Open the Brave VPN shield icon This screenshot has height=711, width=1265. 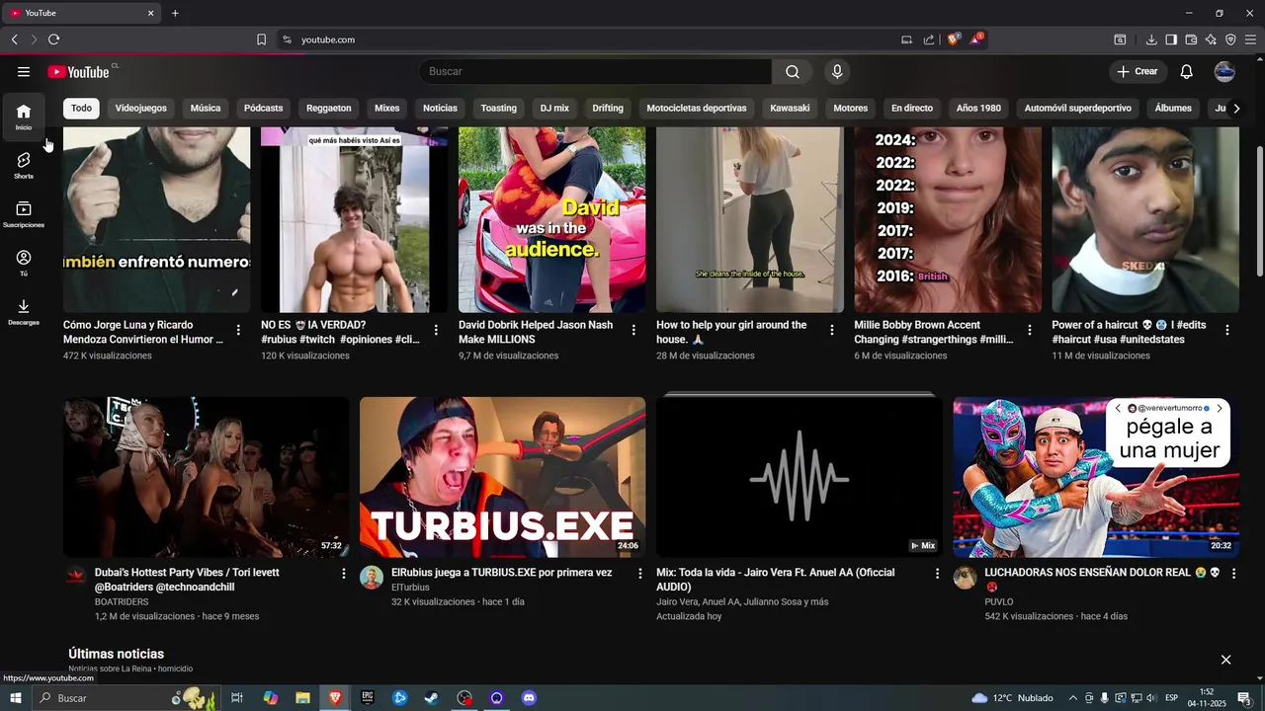click(x=1230, y=39)
